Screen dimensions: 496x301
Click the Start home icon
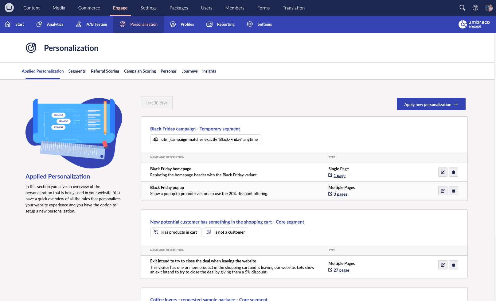7,24
